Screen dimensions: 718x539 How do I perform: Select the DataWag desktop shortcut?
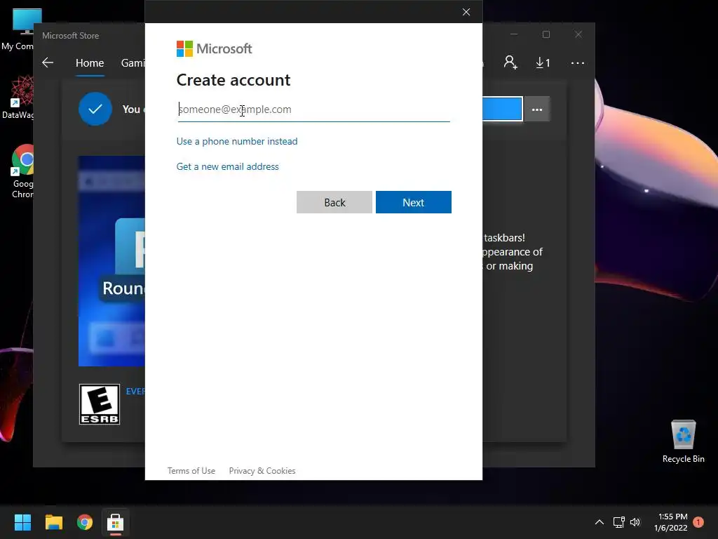18,97
